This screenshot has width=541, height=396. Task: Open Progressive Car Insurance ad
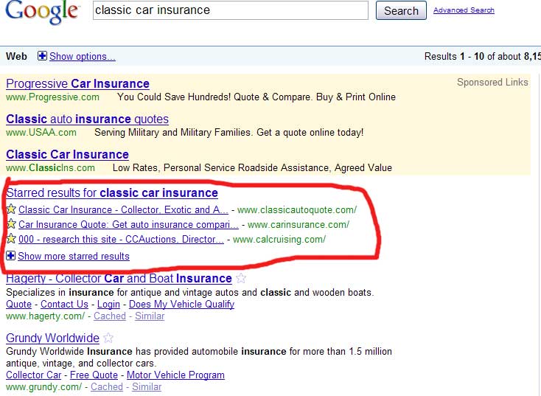pos(77,84)
